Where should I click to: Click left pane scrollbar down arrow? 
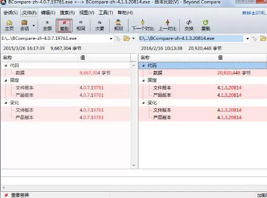pyautogui.click(x=134, y=166)
